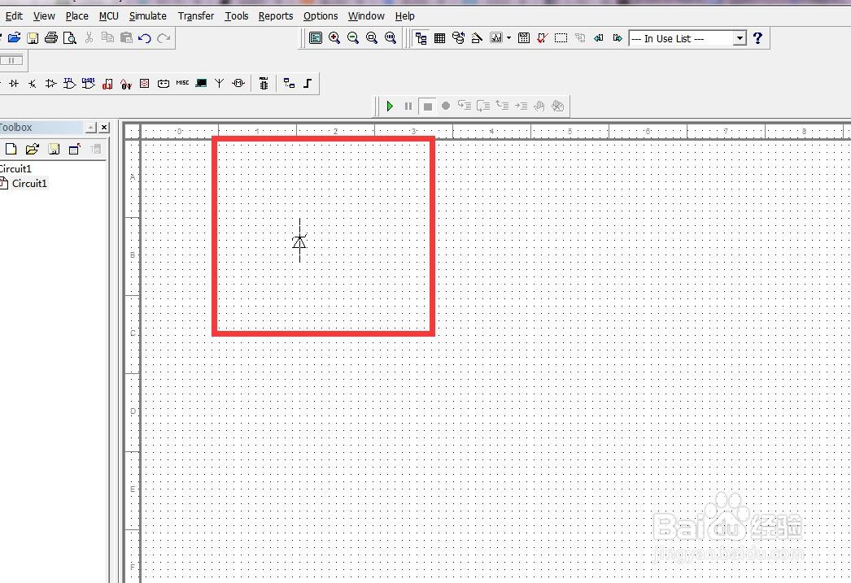Open the Edit menu
851x583 pixels.
click(x=14, y=16)
